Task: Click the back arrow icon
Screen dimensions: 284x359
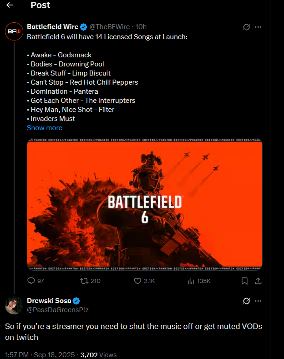Action: coord(10,5)
